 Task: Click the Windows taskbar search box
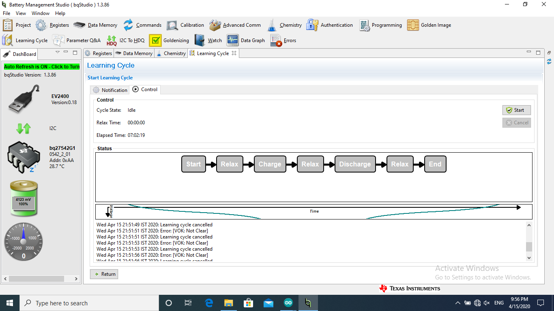click(x=89, y=303)
